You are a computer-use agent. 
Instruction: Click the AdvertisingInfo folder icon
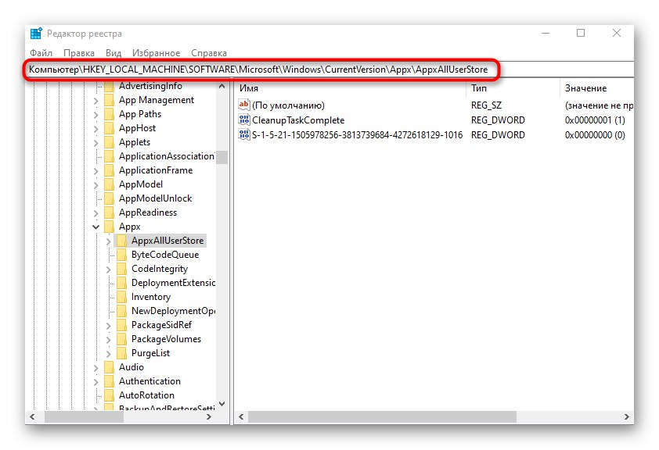click(110, 87)
